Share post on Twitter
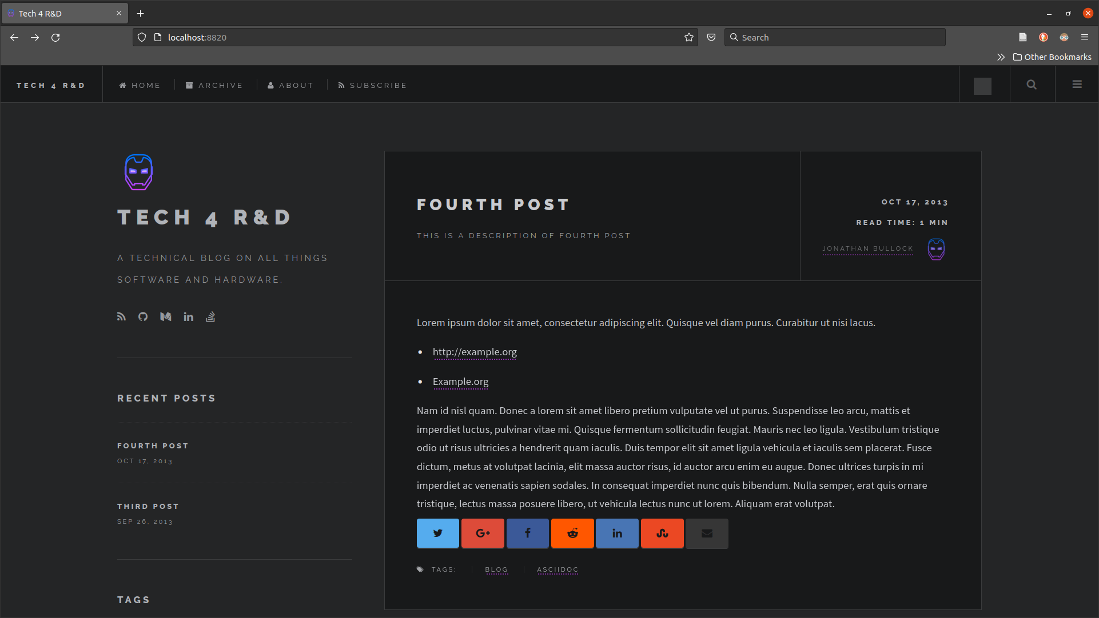The image size is (1099, 618). [438, 533]
